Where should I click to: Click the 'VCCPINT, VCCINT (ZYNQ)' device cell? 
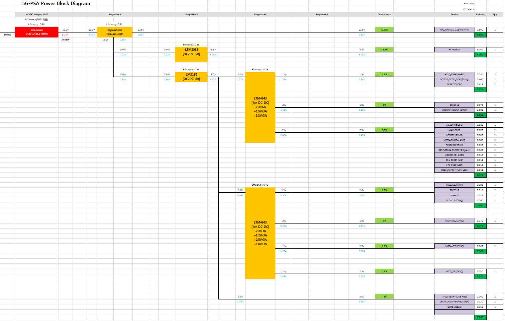point(454,110)
